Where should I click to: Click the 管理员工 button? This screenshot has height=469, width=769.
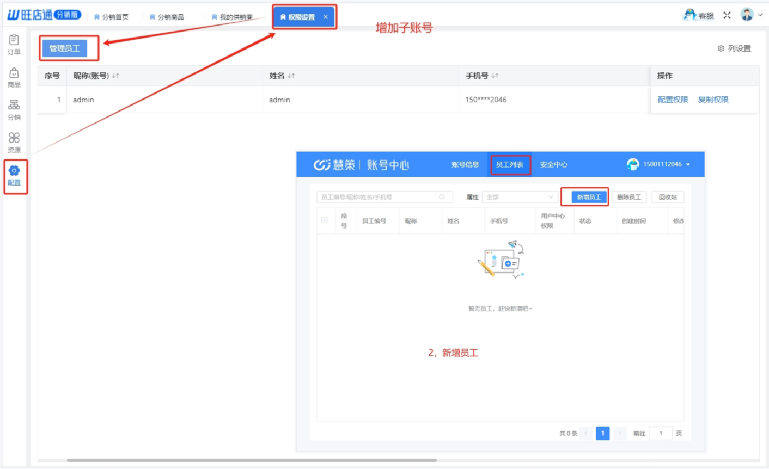click(x=64, y=48)
